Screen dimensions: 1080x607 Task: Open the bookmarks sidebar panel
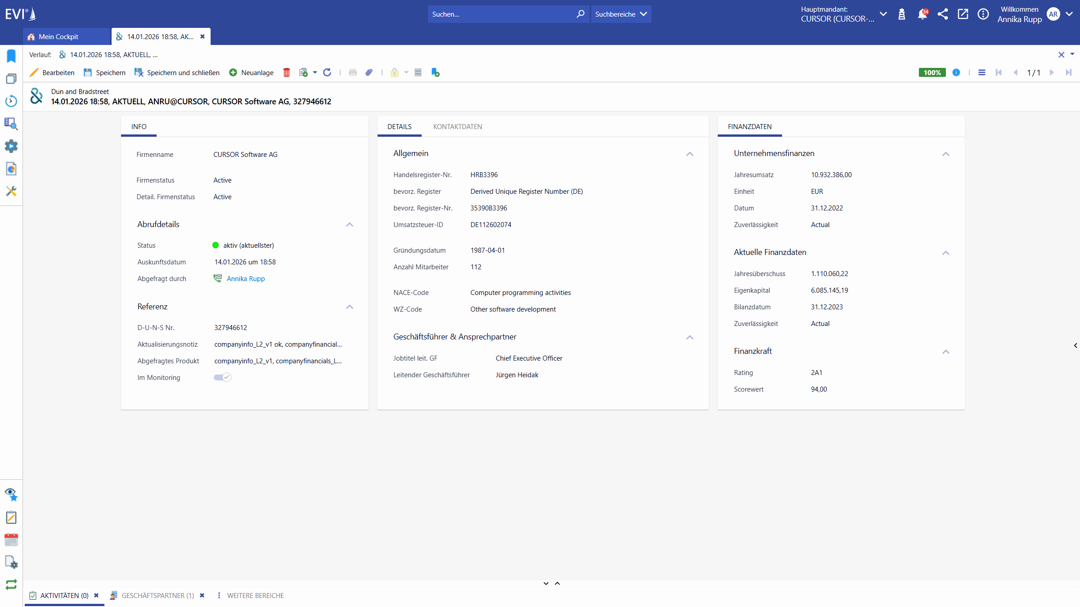click(11, 56)
